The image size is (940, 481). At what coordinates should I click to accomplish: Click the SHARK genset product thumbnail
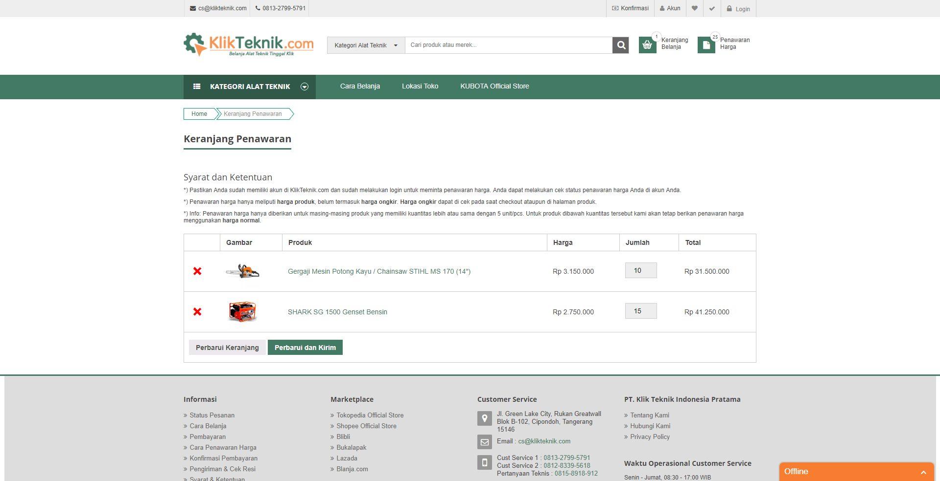[x=242, y=311]
